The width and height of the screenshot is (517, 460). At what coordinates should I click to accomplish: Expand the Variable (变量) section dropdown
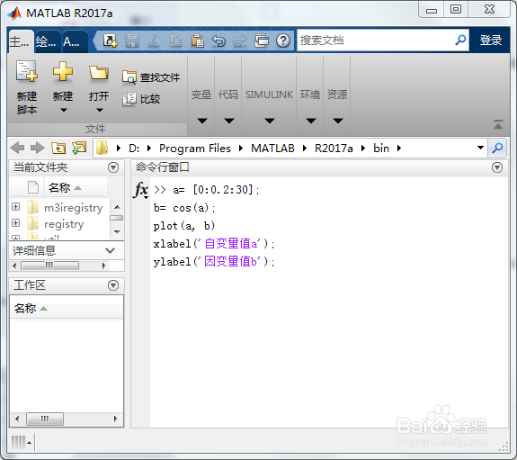(x=201, y=121)
